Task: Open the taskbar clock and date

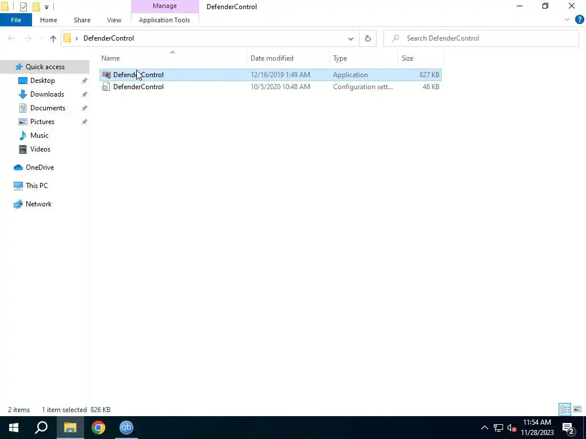Action: [x=537, y=428]
